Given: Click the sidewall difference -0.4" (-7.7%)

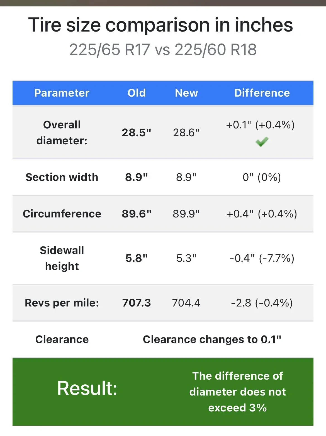Looking at the screenshot, I should pos(262,258).
